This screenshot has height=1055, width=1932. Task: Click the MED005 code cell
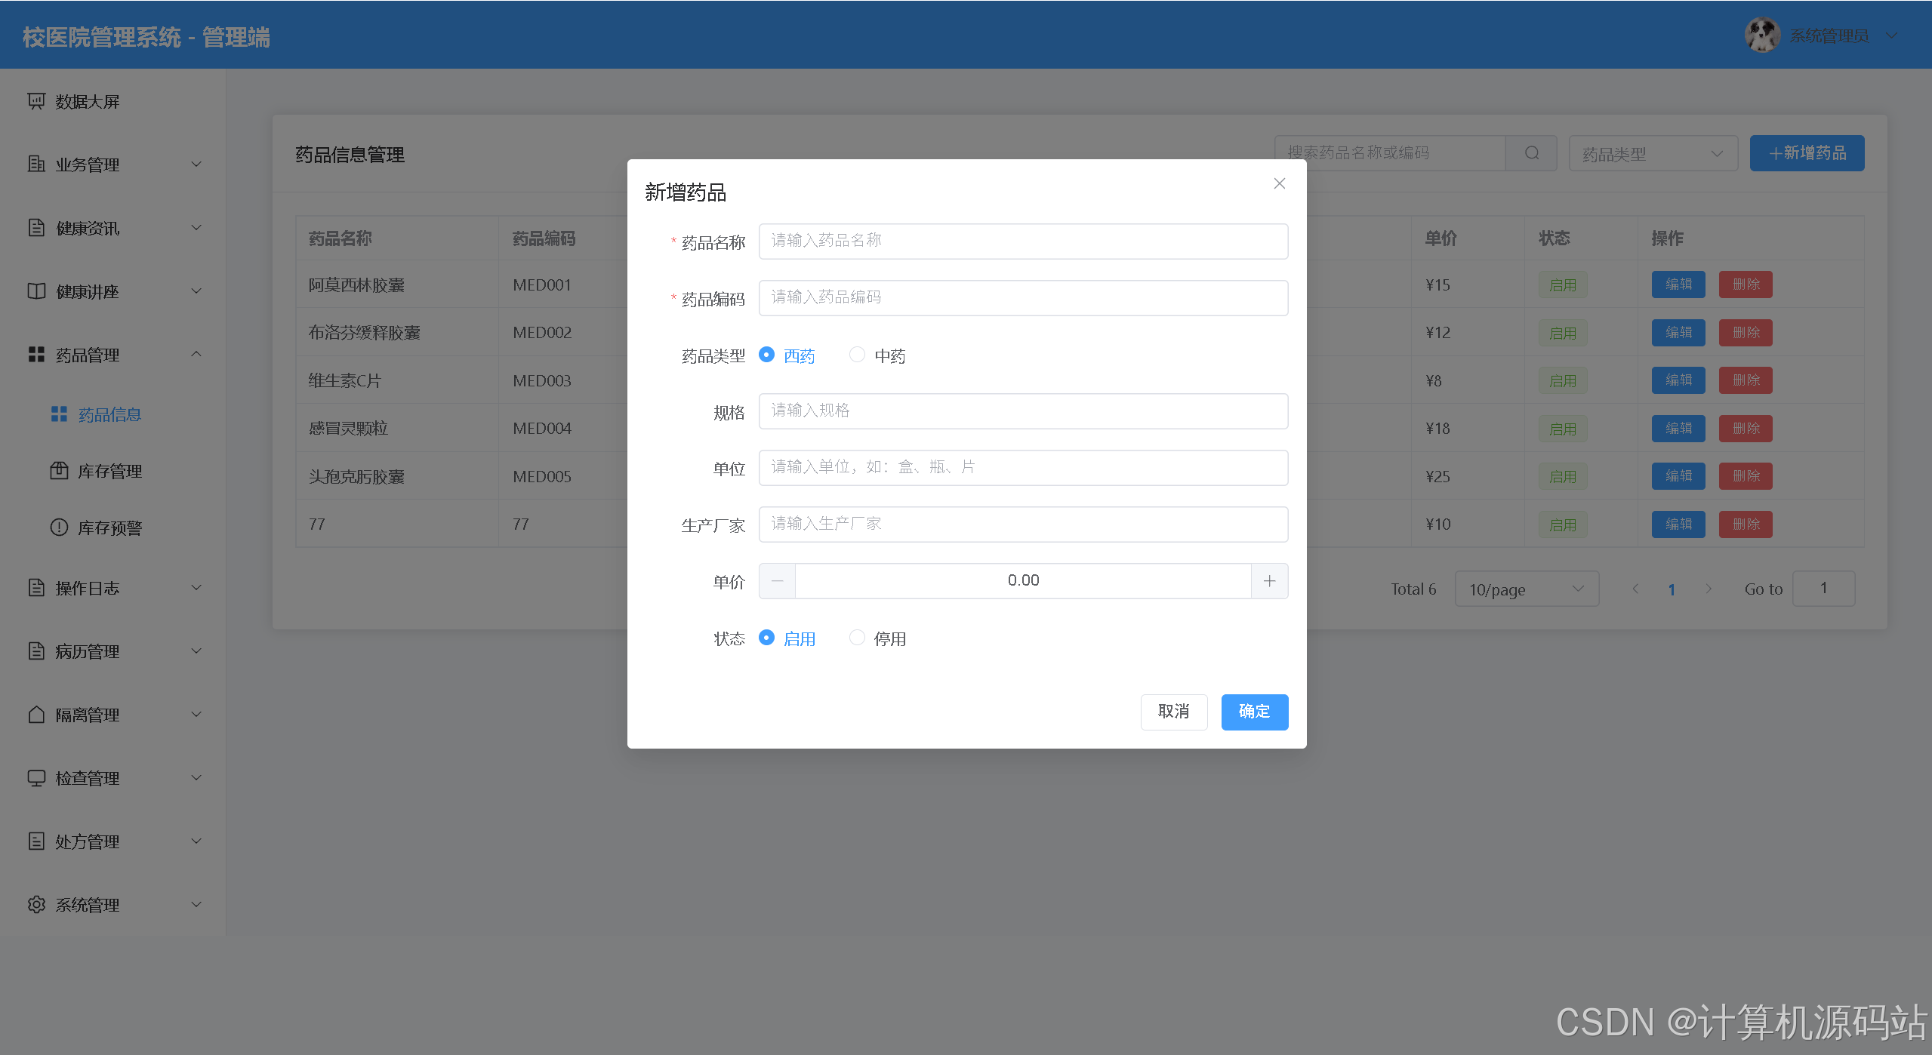coord(542,476)
